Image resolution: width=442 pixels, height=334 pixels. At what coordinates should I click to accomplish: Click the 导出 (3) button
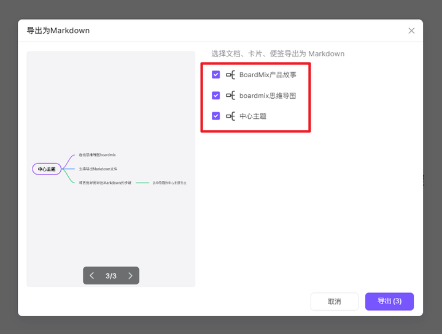pyautogui.click(x=389, y=302)
